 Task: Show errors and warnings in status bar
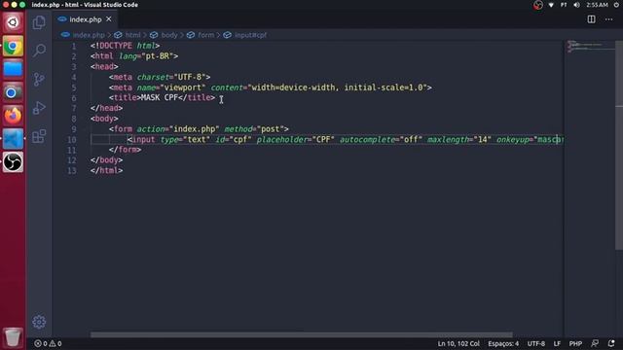(48, 343)
